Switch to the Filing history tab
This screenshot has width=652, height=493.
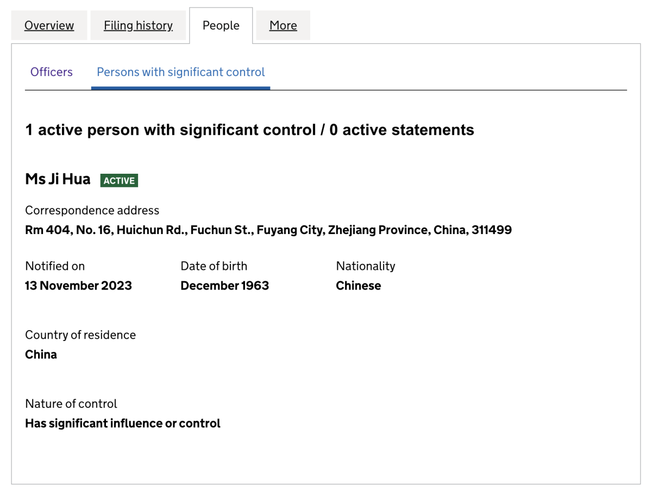[x=138, y=25]
